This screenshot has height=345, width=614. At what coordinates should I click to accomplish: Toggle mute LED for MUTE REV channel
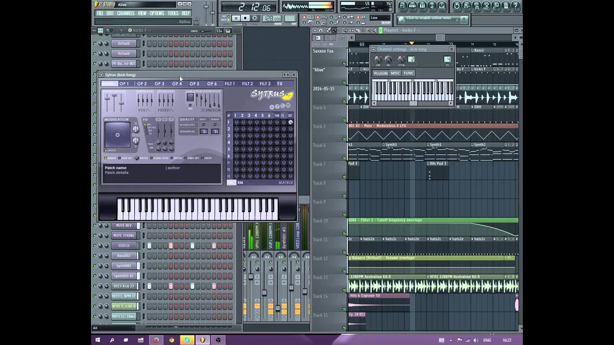[x=94, y=226]
